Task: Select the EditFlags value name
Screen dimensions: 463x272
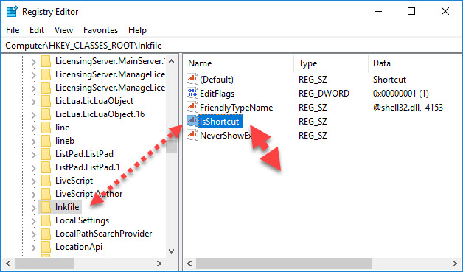Action: pyautogui.click(x=217, y=94)
